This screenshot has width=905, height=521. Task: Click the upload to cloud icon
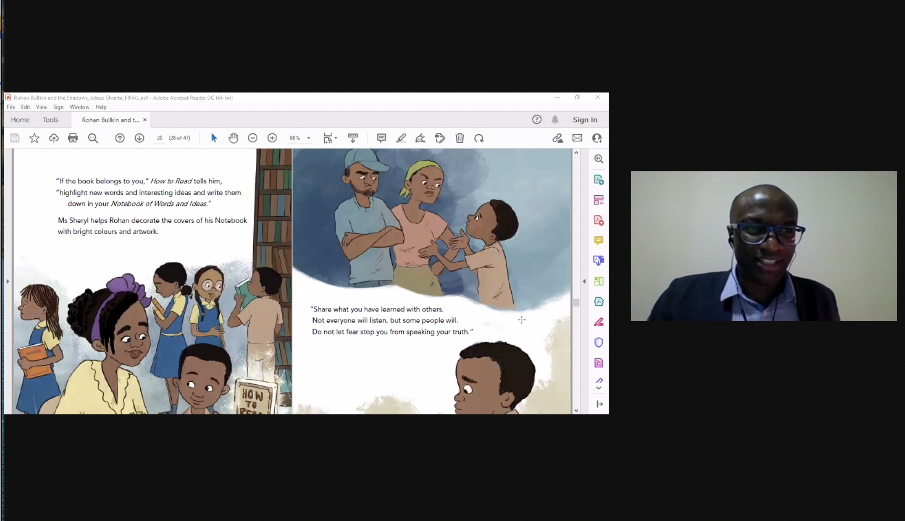pyautogui.click(x=54, y=138)
